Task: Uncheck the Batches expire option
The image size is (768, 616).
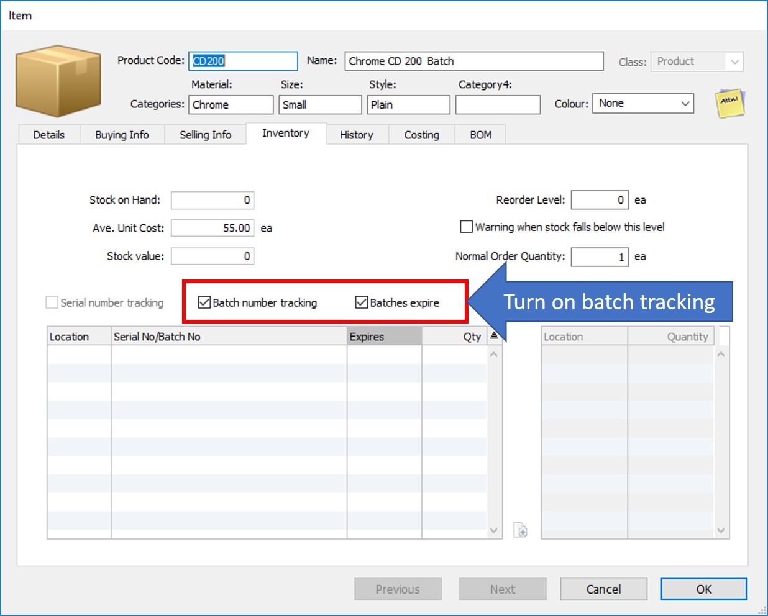Action: [x=362, y=302]
